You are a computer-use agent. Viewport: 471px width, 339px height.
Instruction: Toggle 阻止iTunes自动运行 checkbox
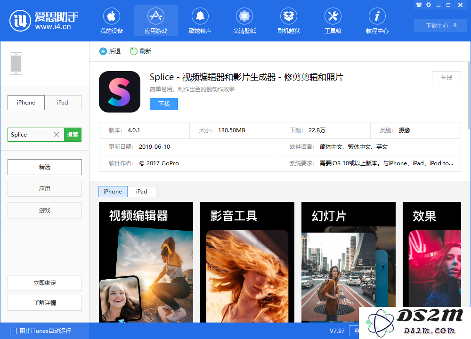13,331
